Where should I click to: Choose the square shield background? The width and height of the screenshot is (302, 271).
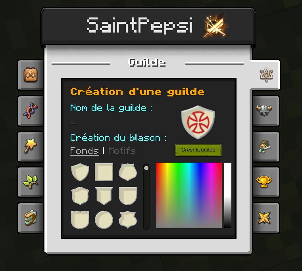tap(104, 172)
